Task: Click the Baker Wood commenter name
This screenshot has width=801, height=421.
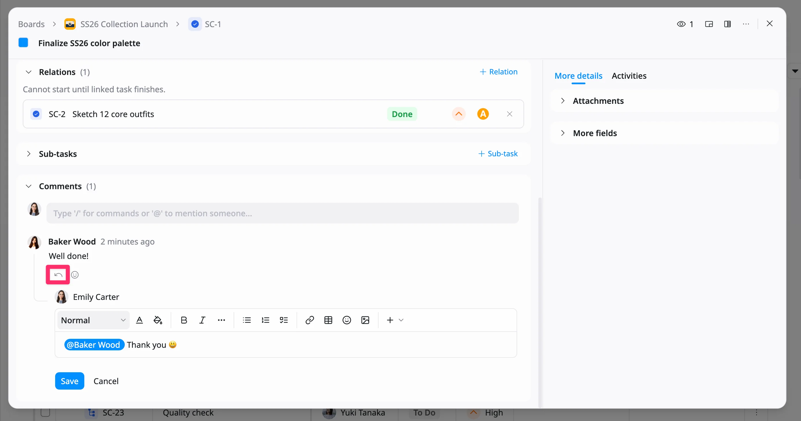Action: (72, 242)
